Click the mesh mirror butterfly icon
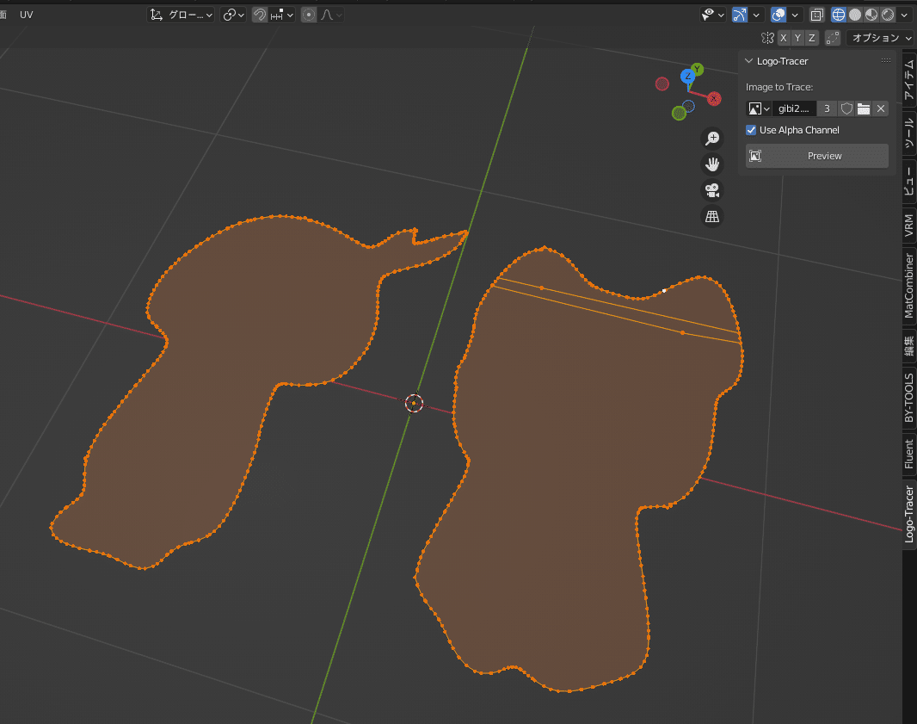Image resolution: width=917 pixels, height=724 pixels. pos(767,38)
